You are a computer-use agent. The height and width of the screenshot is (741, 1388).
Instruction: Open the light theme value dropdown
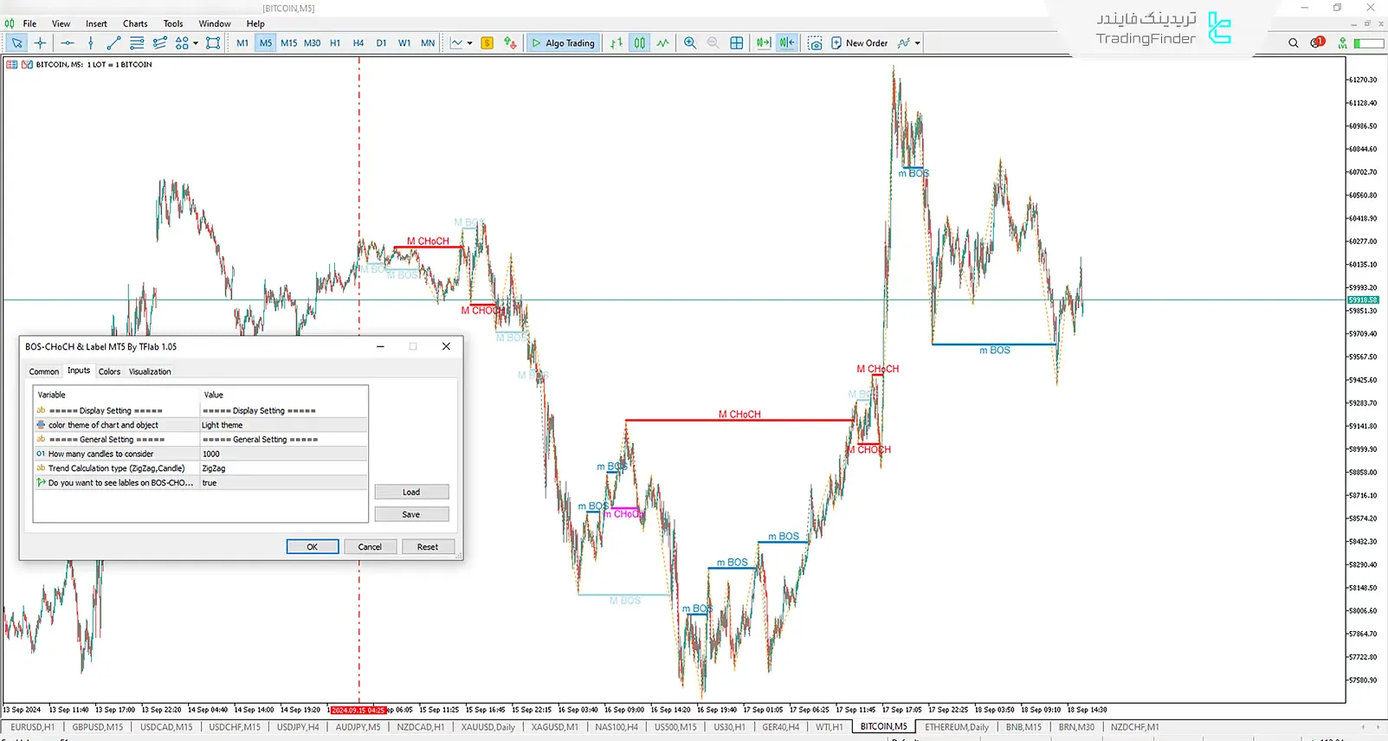pos(283,425)
